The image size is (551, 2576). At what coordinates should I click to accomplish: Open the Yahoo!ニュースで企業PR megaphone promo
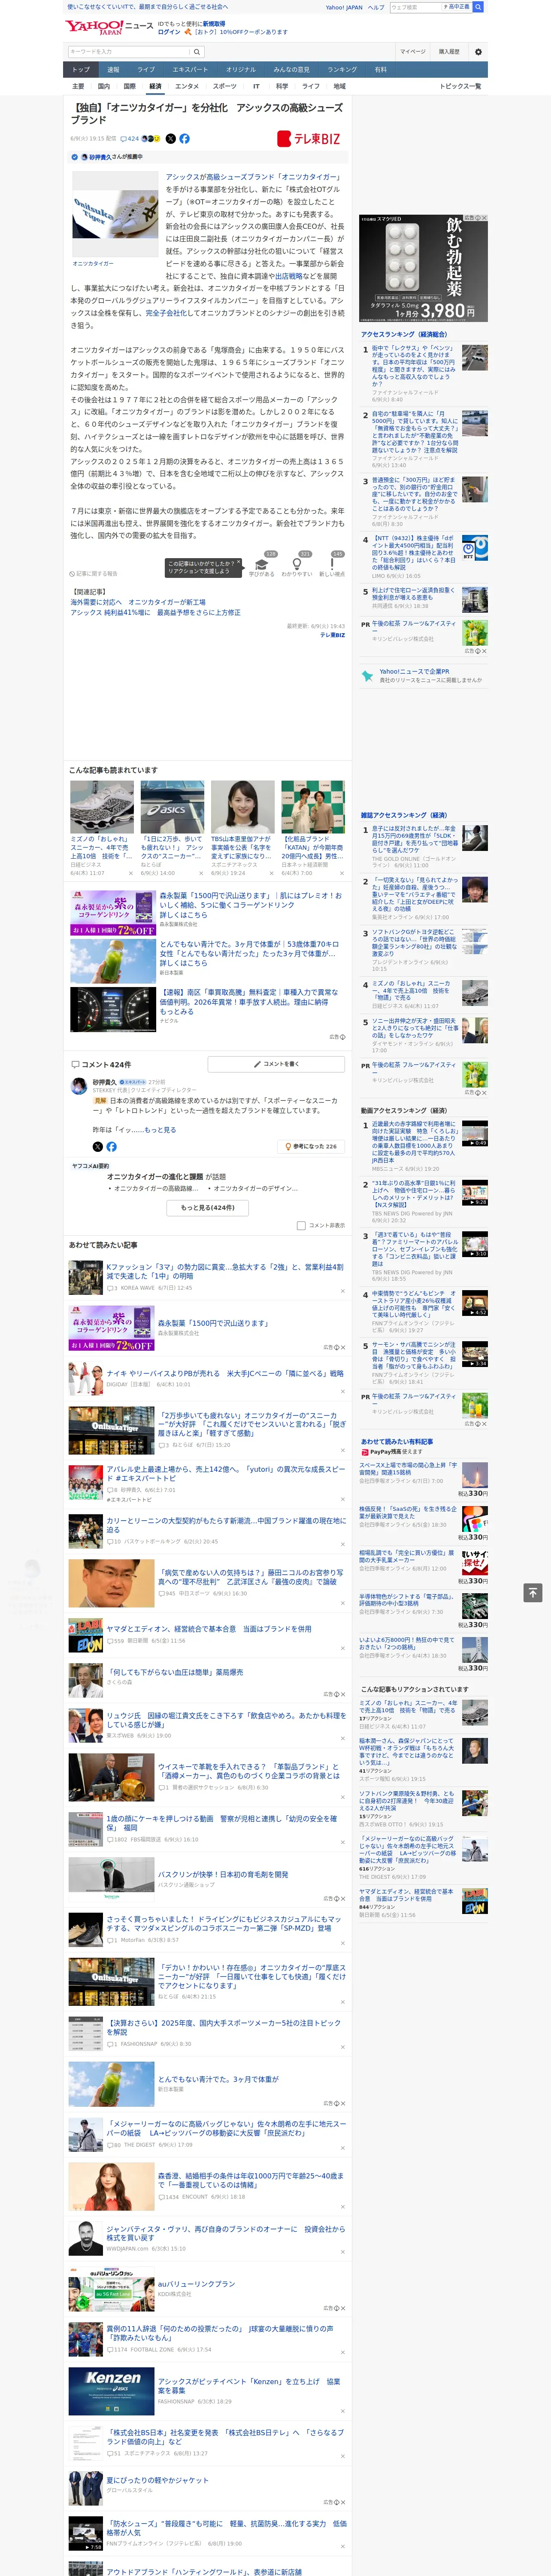(424, 676)
